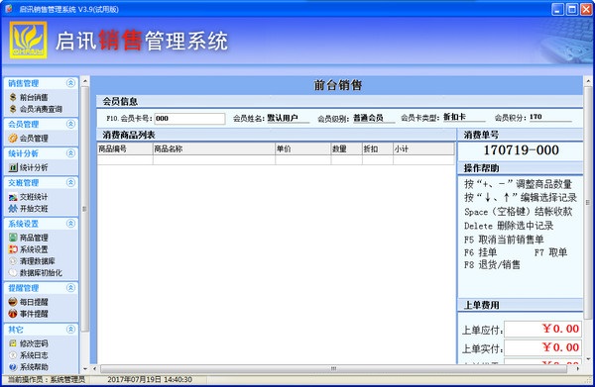Open 事件提醒 link
This screenshot has width=595, height=387.
click(34, 314)
